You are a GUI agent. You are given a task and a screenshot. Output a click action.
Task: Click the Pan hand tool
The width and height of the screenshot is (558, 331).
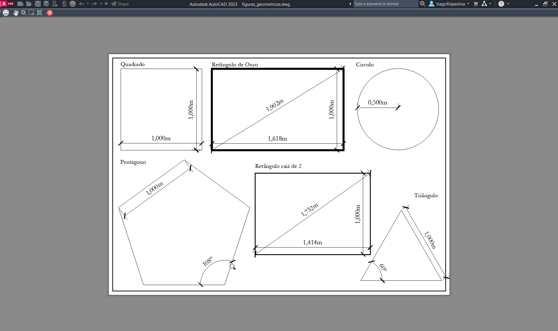click(x=16, y=13)
